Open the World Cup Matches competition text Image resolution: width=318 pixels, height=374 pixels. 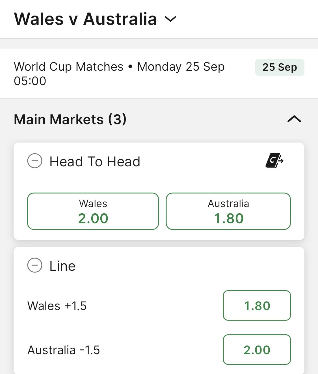(68, 67)
